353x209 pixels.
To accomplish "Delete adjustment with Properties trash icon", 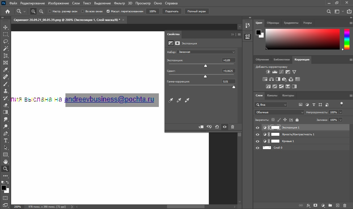I will pyautogui.click(x=232, y=127).
